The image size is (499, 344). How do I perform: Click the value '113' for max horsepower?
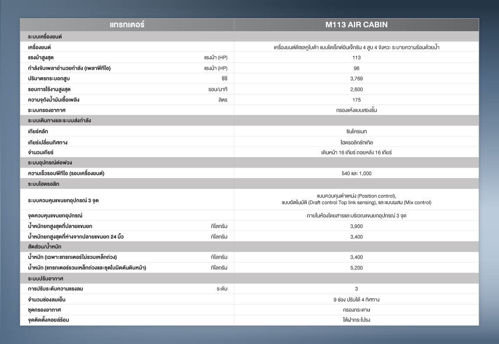pos(356,58)
